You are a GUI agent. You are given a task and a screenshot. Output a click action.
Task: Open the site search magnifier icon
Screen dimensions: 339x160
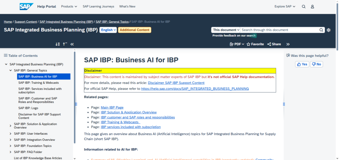(x=304, y=7)
